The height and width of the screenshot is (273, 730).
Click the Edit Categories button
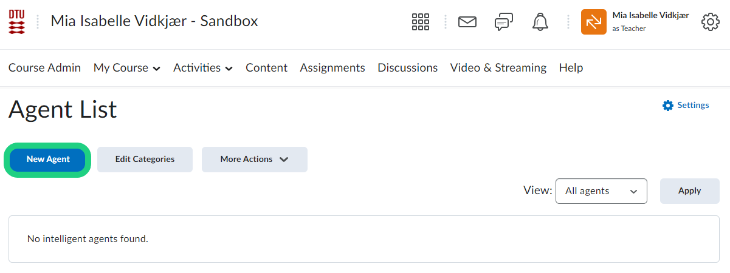pyautogui.click(x=145, y=159)
